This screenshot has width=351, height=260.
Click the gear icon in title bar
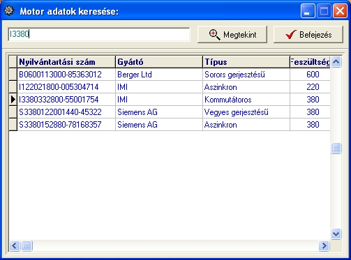coord(9,10)
